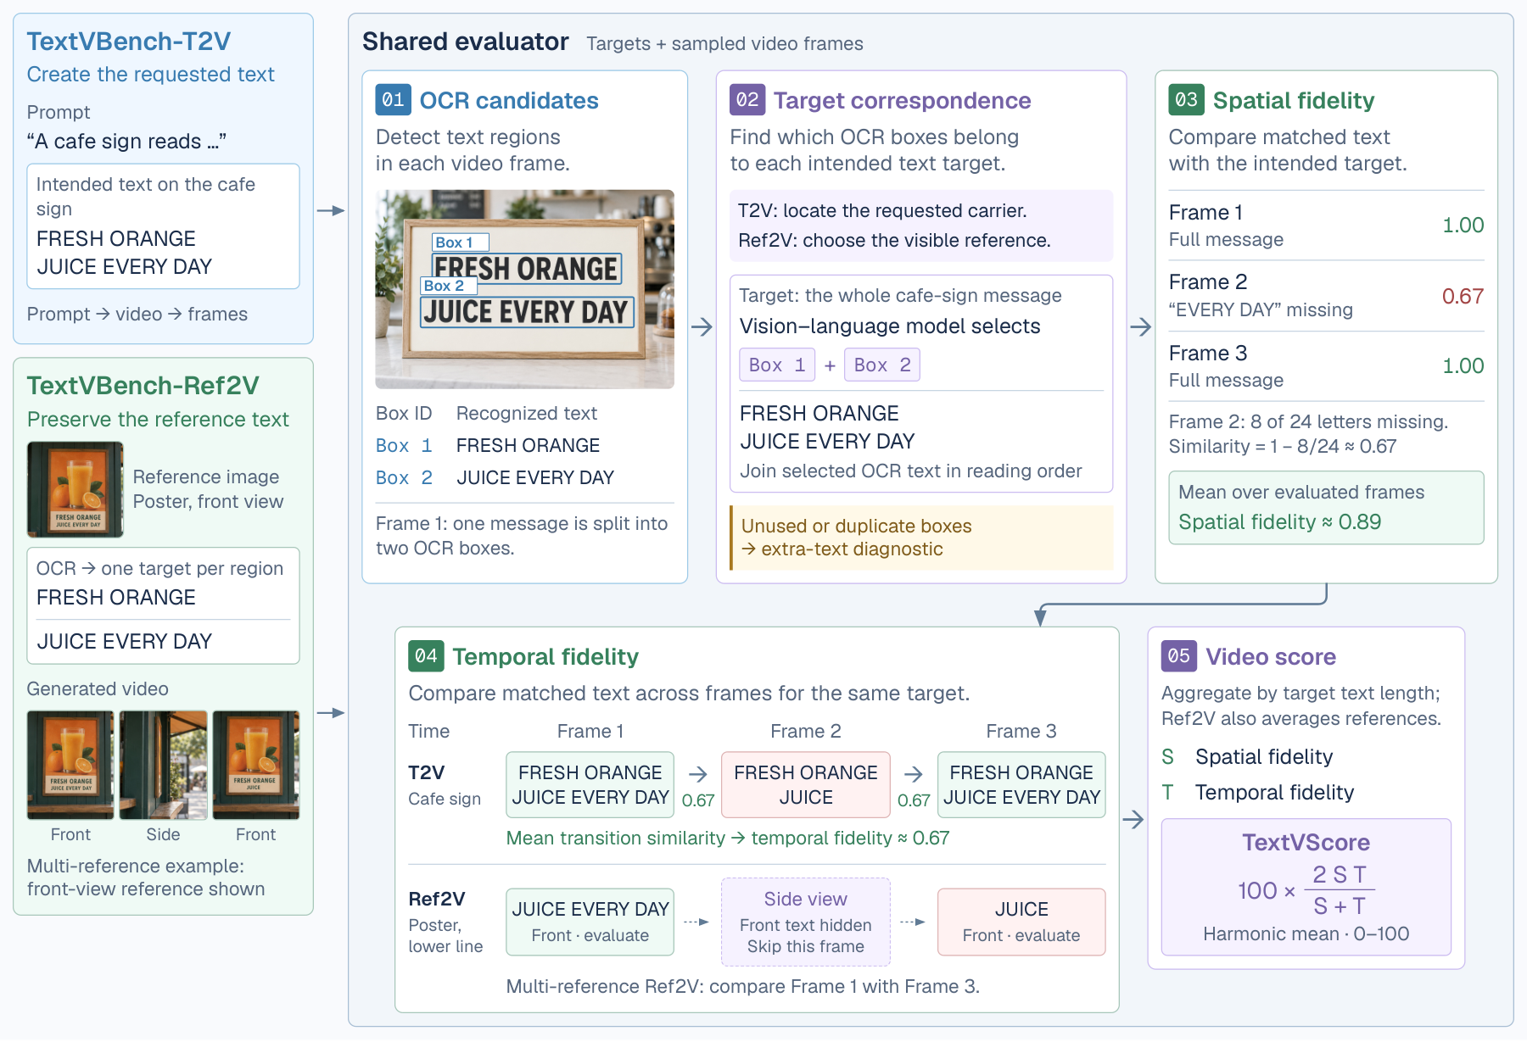Open the orange juice reference poster image
This screenshot has width=1527, height=1042.
pos(75,489)
